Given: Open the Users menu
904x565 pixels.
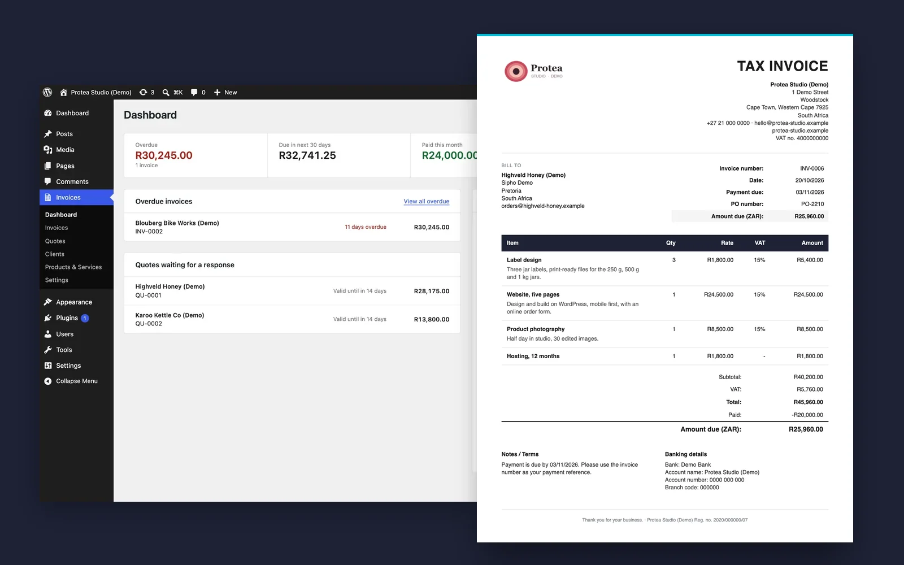Looking at the screenshot, I should coord(76,334).
